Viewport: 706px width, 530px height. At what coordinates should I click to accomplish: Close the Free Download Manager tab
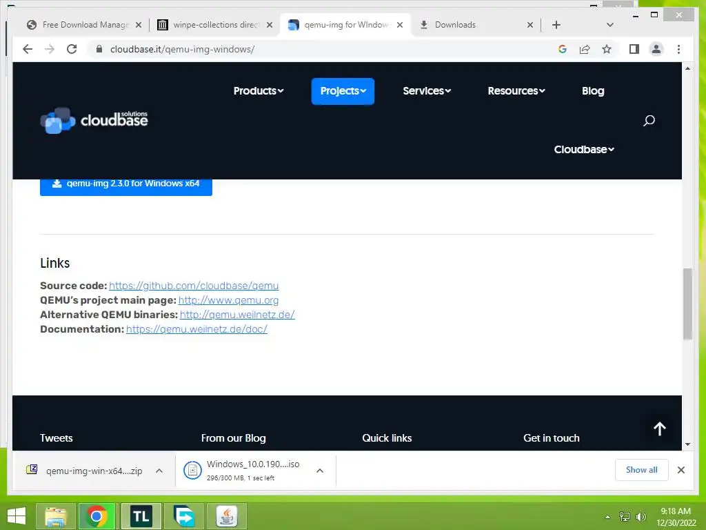(139, 25)
